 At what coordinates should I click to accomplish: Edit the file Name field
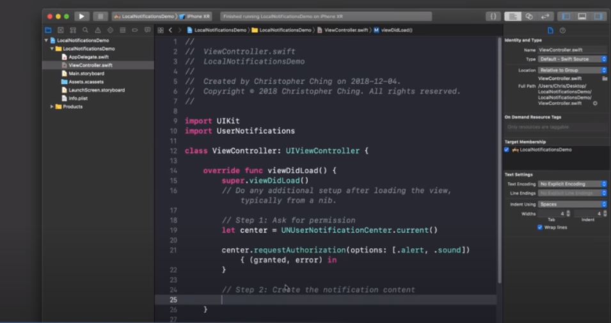(x=573, y=50)
